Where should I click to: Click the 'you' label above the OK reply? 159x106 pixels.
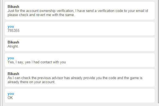pos(11,94)
